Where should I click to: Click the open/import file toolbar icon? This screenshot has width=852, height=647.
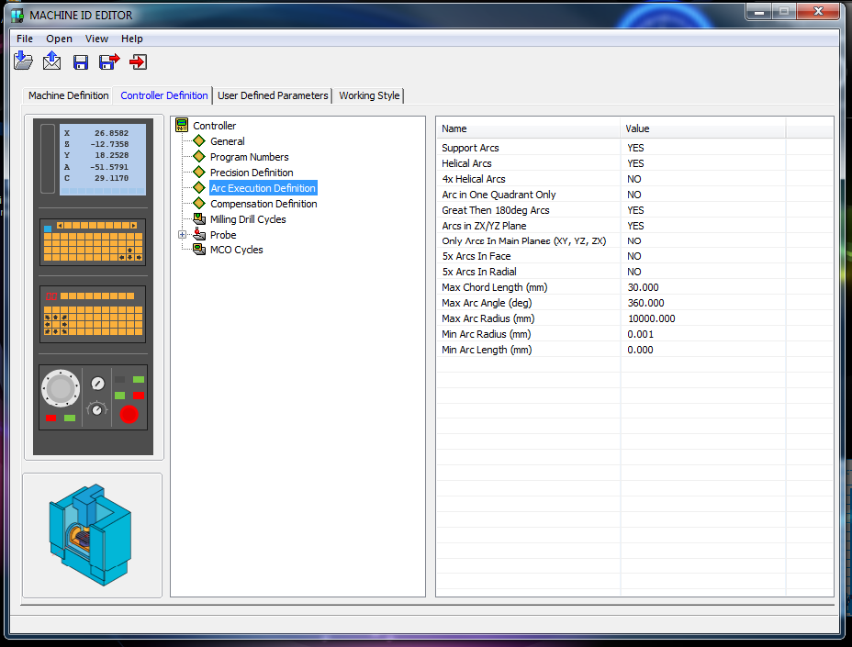point(23,61)
